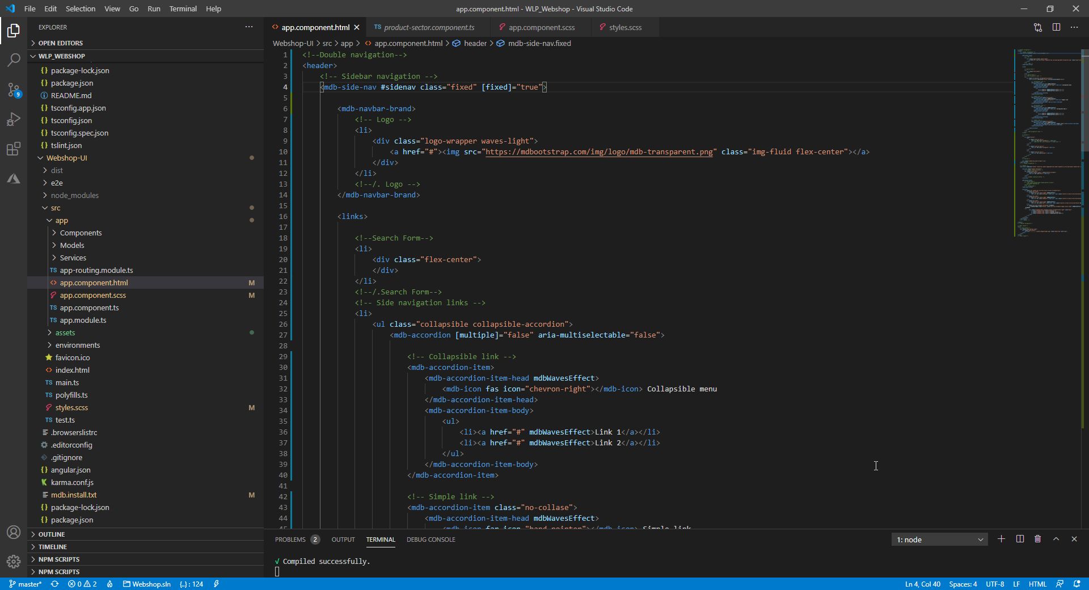The width and height of the screenshot is (1089, 590).
Task: Change encoding via UTF-8 status item
Action: click(995, 584)
